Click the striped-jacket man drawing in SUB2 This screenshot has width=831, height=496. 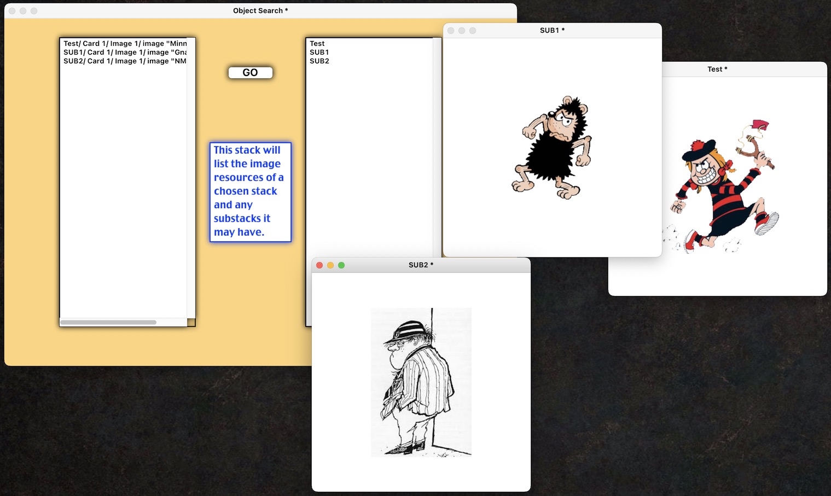coord(421,382)
